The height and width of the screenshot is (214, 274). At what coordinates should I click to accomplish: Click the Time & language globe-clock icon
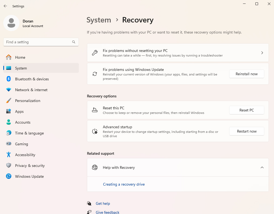[x=9, y=133]
